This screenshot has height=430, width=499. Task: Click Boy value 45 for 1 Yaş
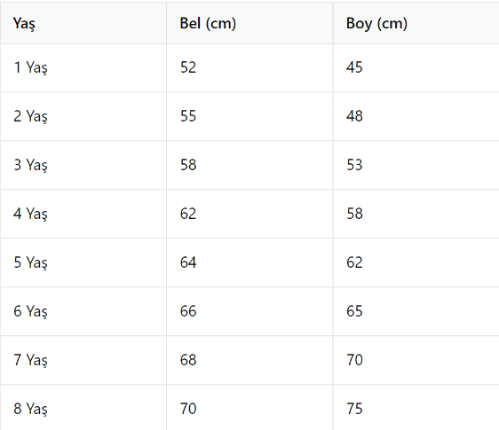pos(354,67)
